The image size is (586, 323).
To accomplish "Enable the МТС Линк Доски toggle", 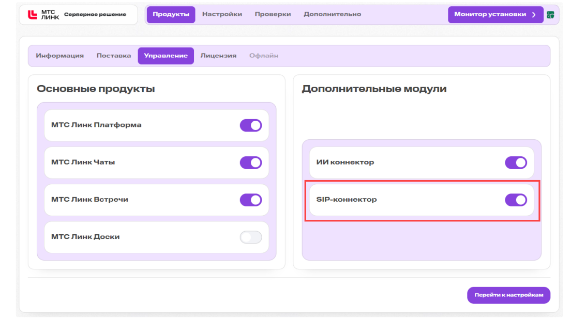I will (251, 237).
